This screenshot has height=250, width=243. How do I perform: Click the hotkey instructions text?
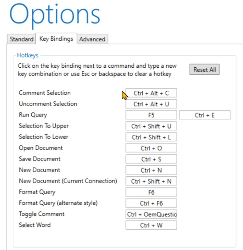pyautogui.click(x=97, y=70)
